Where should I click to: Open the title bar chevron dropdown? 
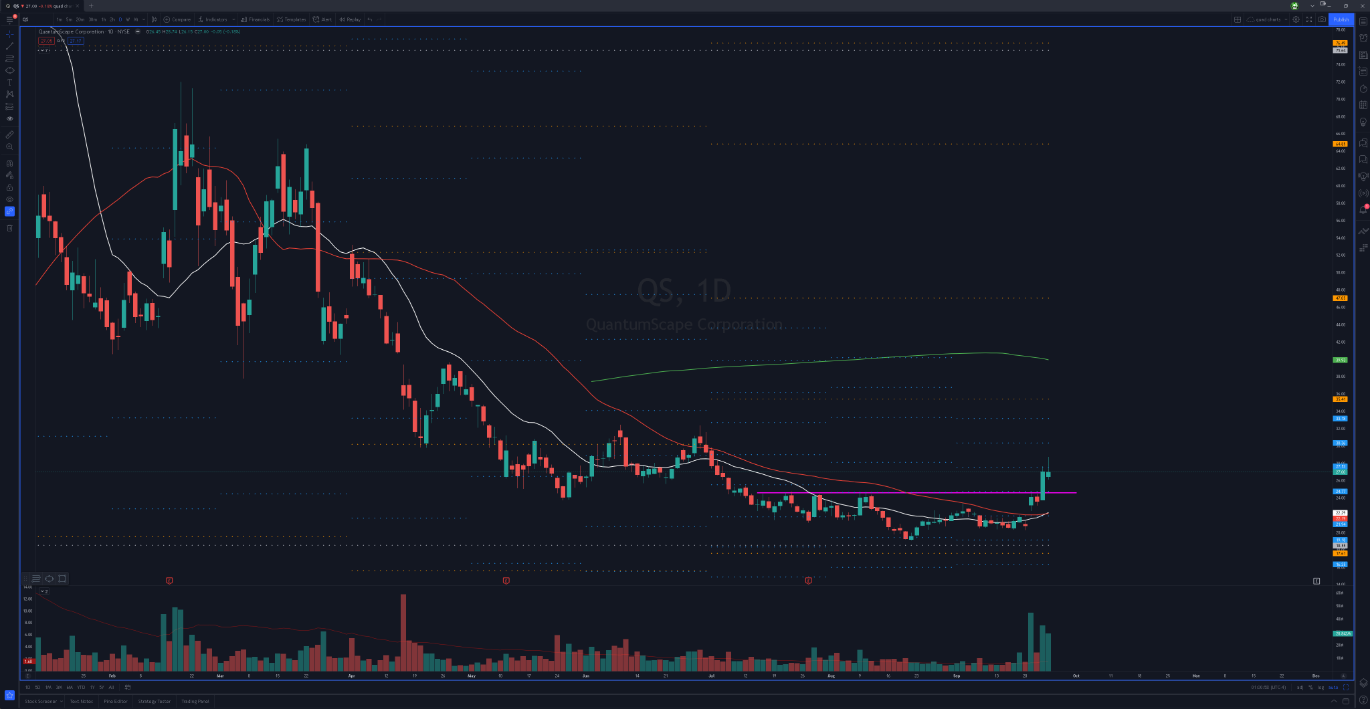click(x=1312, y=6)
